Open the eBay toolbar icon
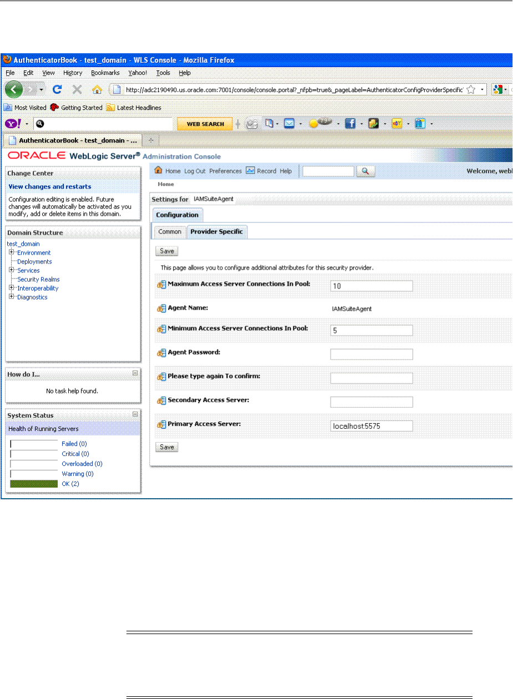The height and width of the screenshot is (699, 513). coord(397,124)
